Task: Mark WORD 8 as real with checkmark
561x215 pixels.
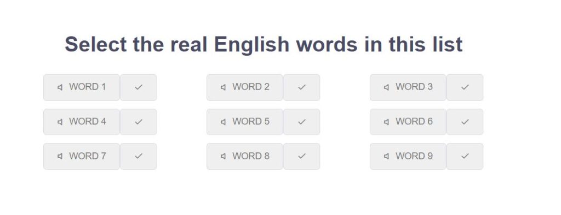Action: point(302,156)
